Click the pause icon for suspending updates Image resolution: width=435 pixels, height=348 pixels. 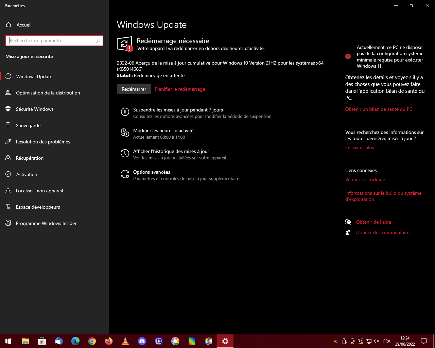coord(125,112)
